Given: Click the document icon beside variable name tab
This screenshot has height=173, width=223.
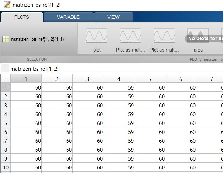Looking at the screenshot, I should coord(5,69).
